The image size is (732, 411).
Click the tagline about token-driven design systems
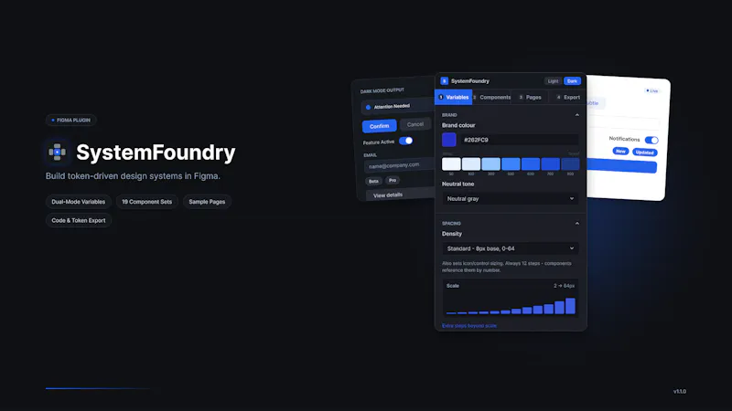click(133, 176)
